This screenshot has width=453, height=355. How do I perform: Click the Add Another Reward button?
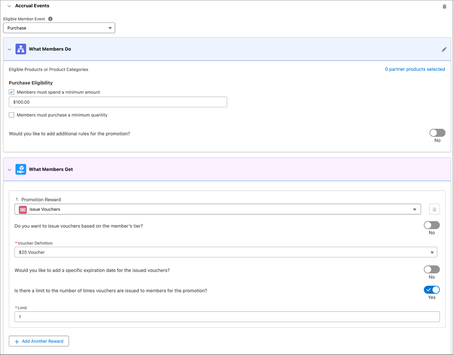click(x=39, y=341)
